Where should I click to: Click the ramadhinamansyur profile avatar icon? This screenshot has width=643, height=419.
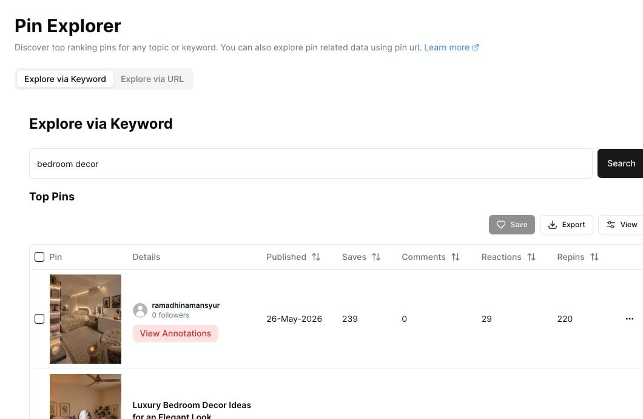click(x=140, y=310)
